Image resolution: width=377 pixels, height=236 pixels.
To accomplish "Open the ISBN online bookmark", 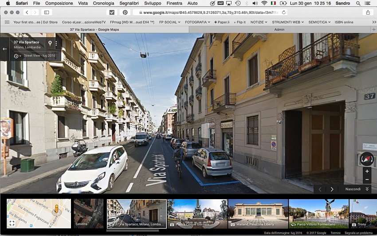I will [344, 22].
